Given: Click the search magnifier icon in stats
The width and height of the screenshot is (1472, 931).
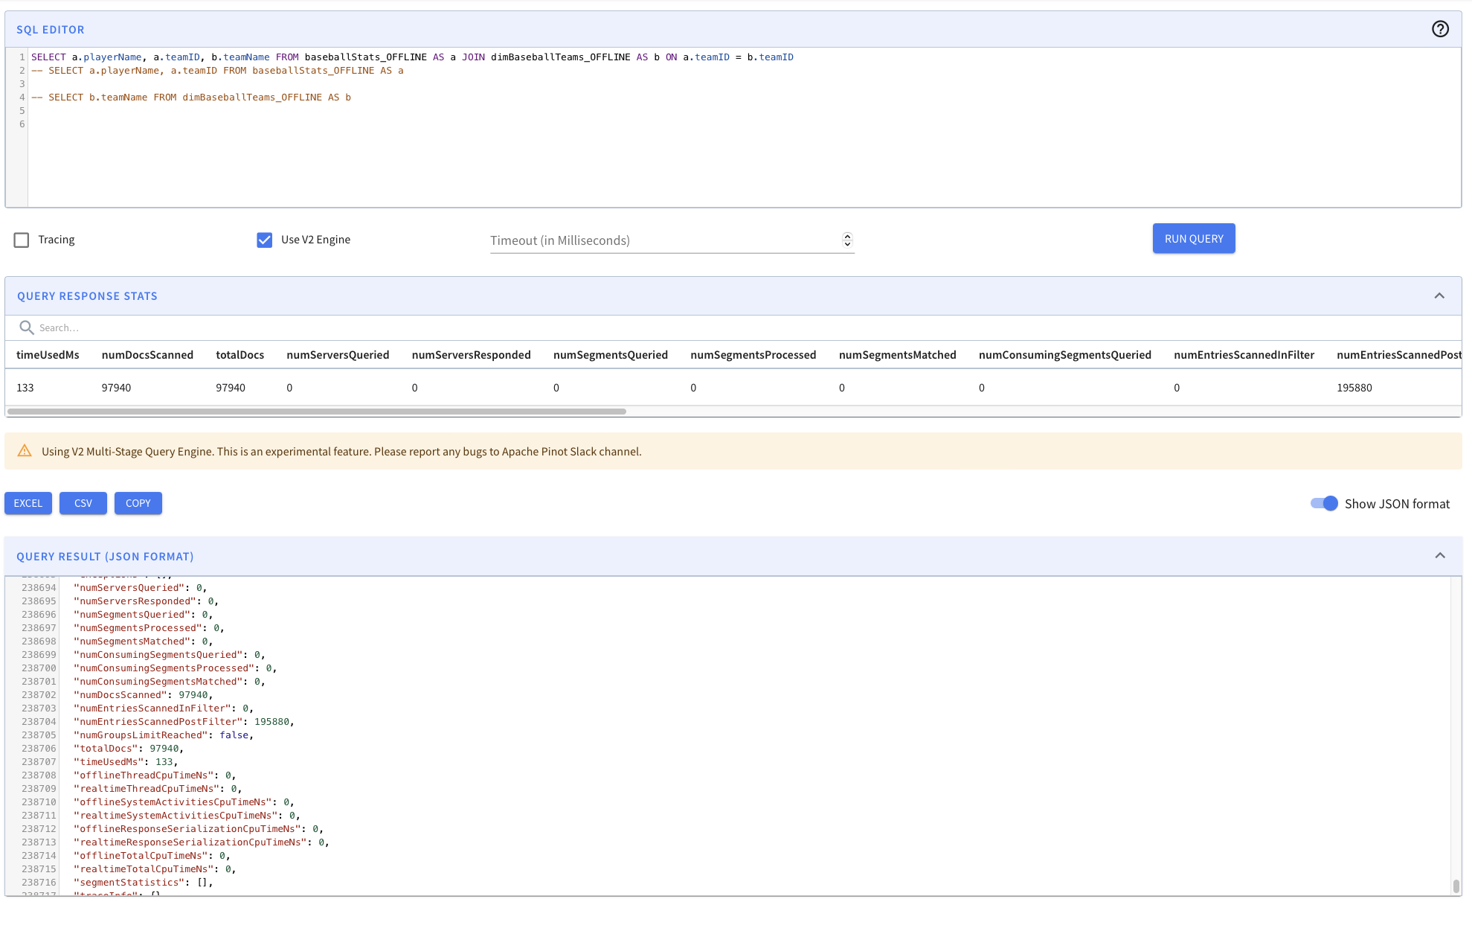Looking at the screenshot, I should 27,327.
